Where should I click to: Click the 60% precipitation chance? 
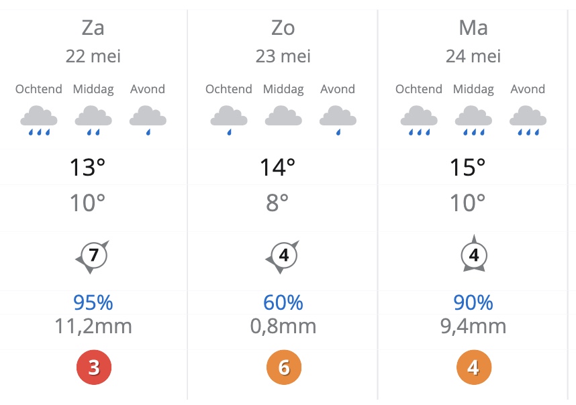(x=283, y=303)
